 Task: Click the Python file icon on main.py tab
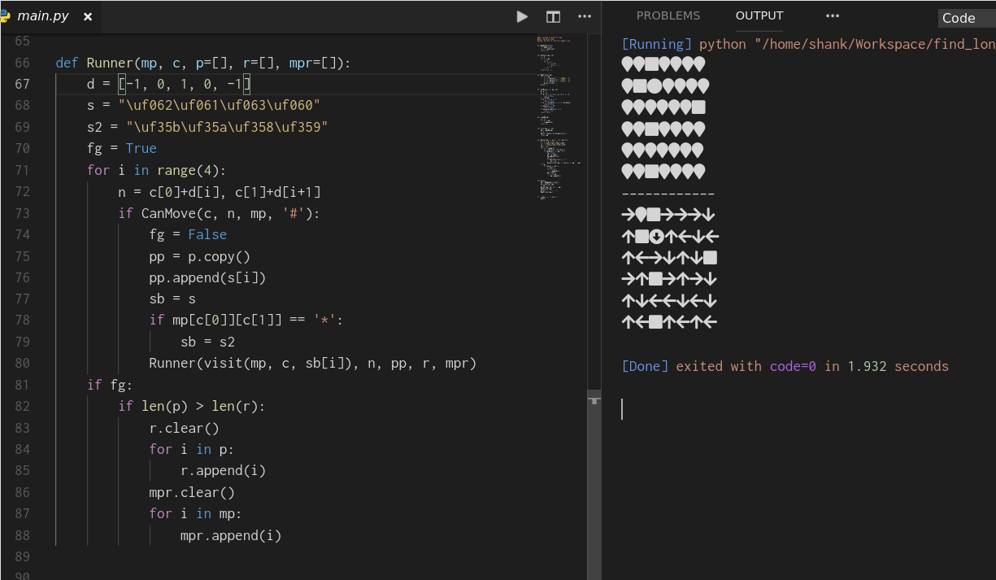(7, 16)
